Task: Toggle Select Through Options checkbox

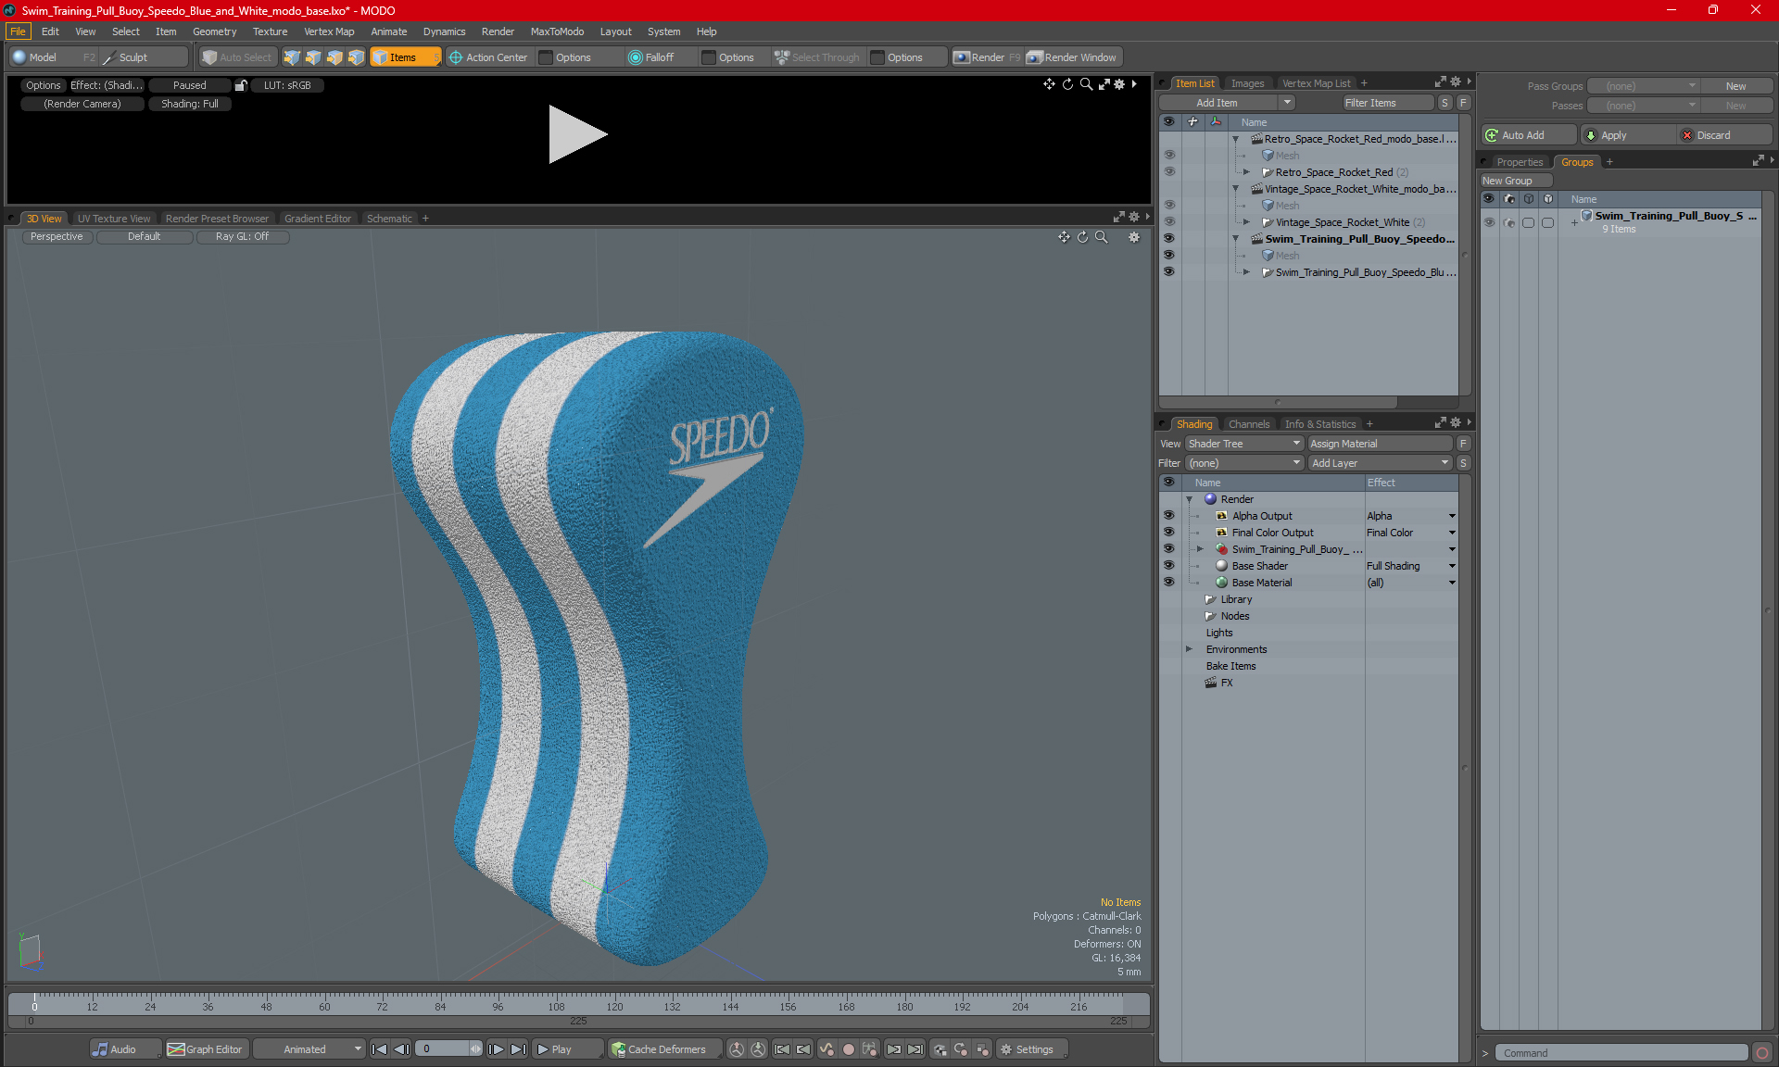Action: pos(877,57)
